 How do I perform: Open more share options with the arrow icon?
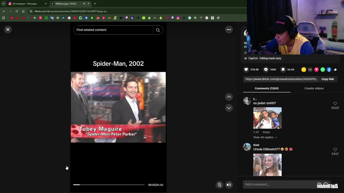335,69
